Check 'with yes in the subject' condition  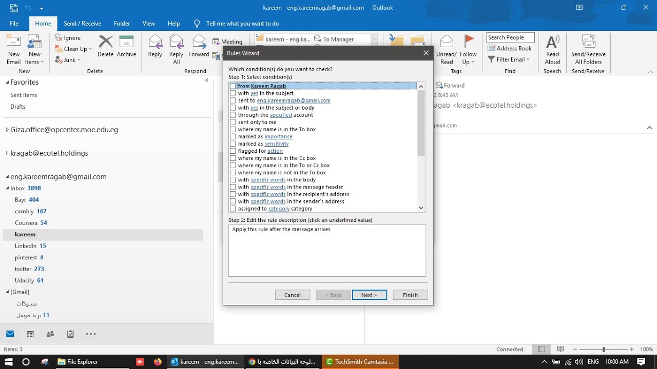[x=233, y=93]
